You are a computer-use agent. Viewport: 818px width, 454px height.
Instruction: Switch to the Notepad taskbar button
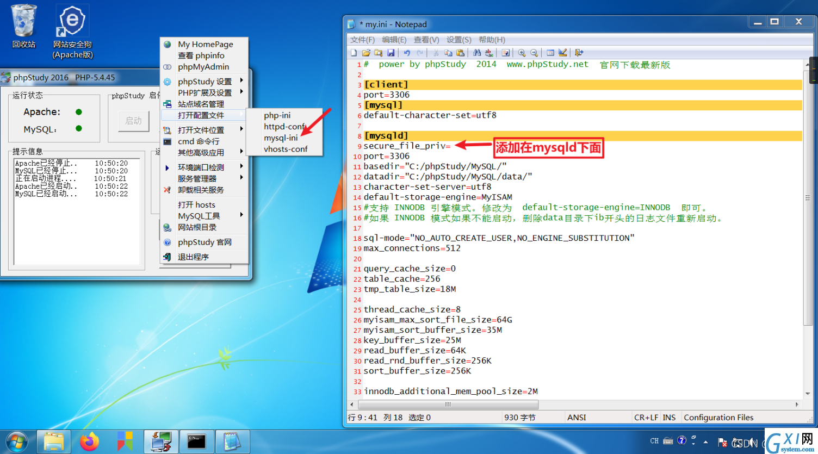pyautogui.click(x=232, y=441)
